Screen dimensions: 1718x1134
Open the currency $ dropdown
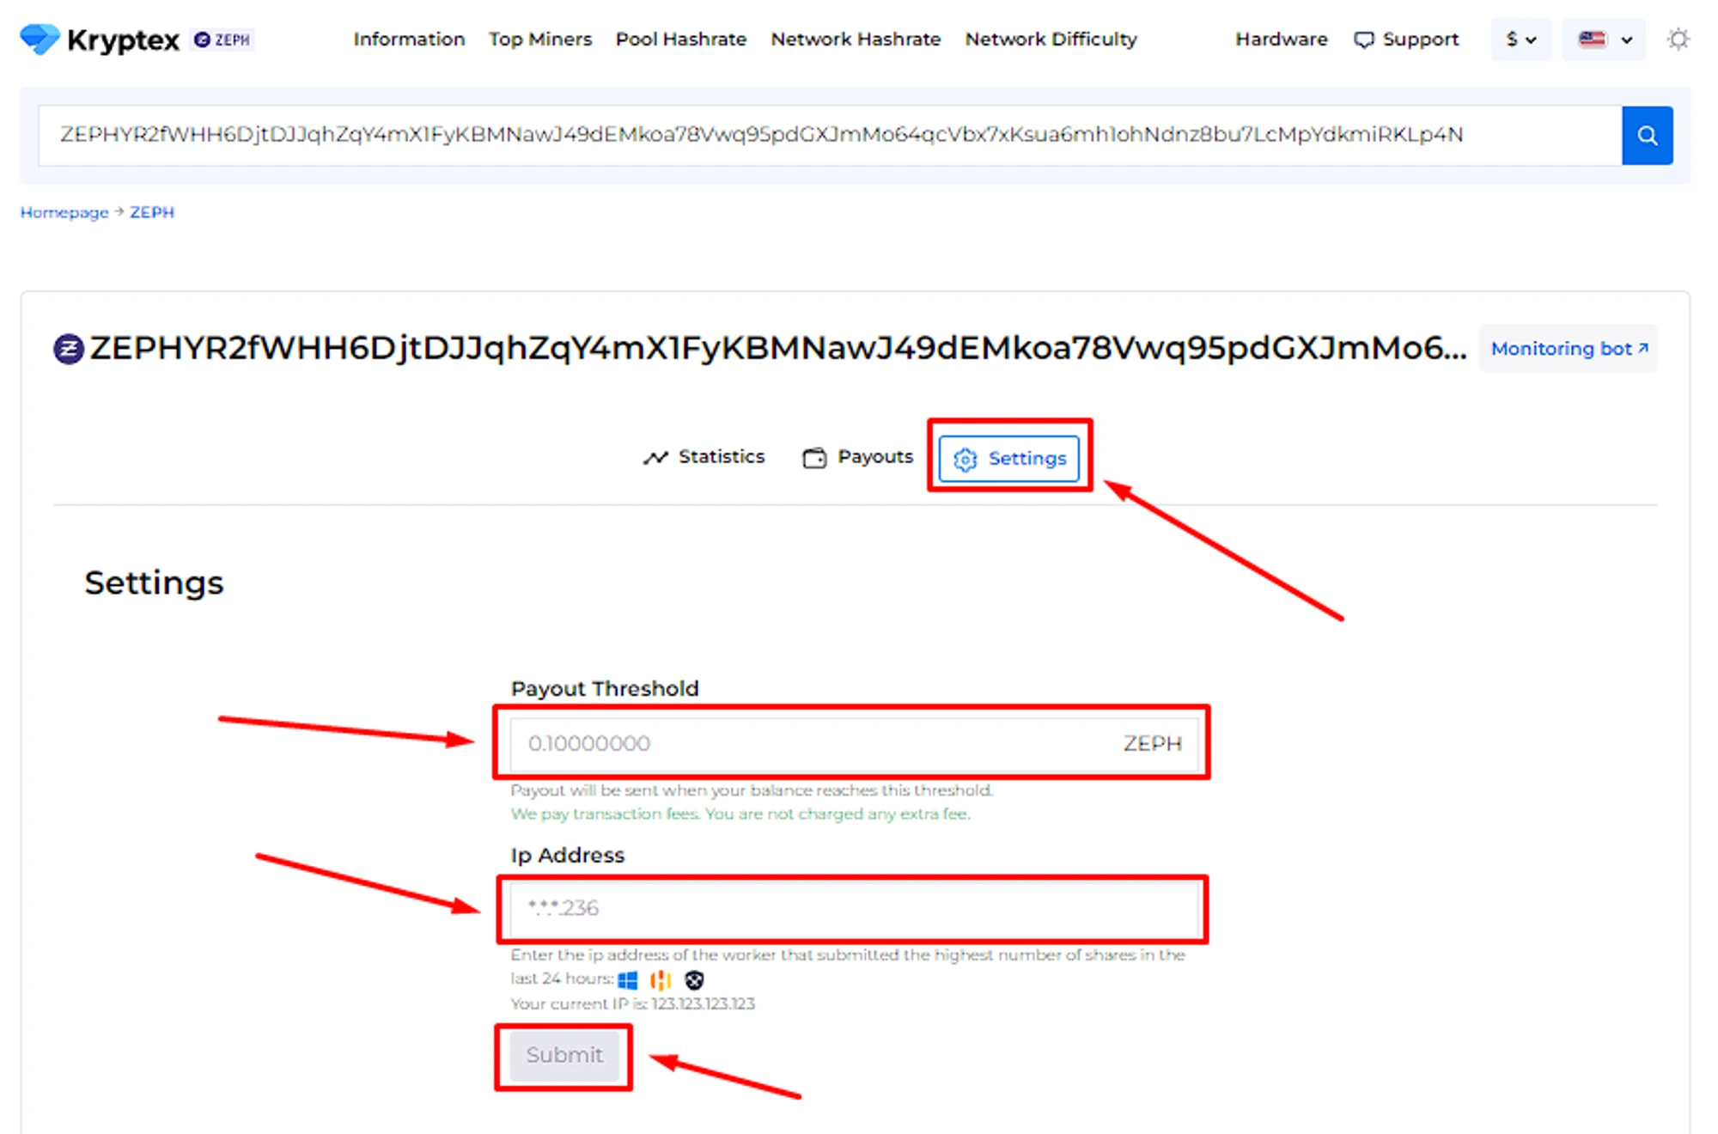tap(1520, 40)
